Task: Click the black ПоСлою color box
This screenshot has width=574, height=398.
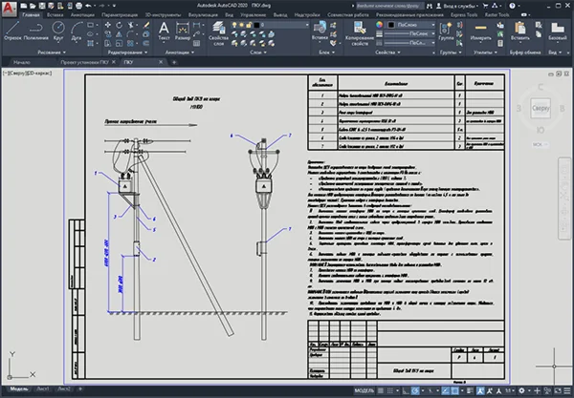Action: 391,25
